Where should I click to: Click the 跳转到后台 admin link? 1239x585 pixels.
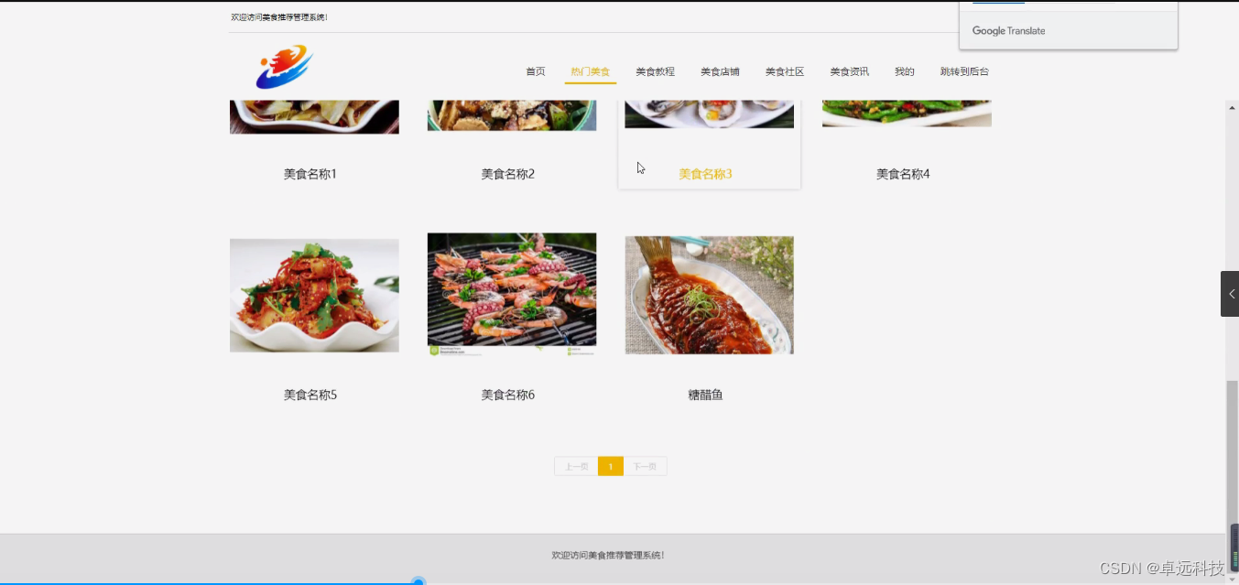(963, 70)
